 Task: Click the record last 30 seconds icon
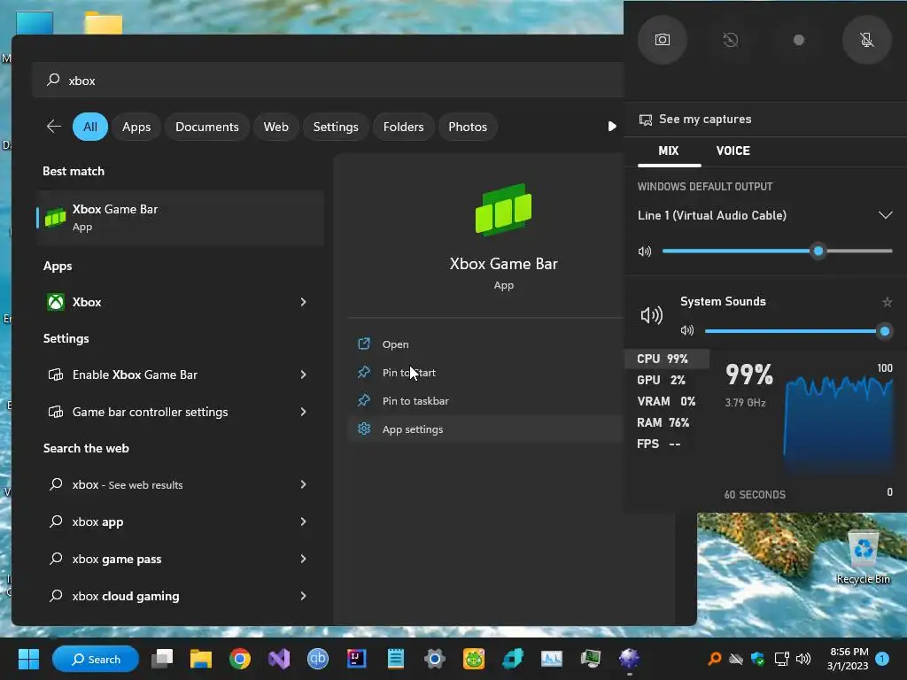coord(731,40)
